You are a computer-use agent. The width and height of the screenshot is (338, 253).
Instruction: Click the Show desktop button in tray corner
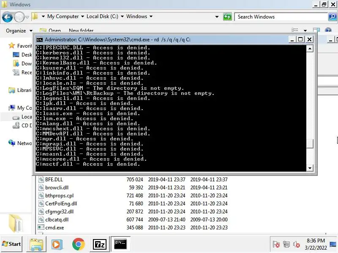(x=333, y=244)
